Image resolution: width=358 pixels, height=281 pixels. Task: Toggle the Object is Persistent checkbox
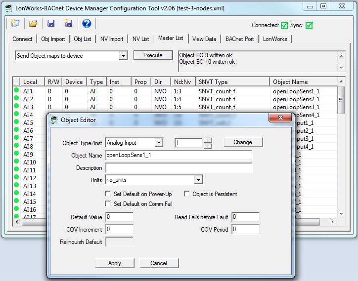187,194
